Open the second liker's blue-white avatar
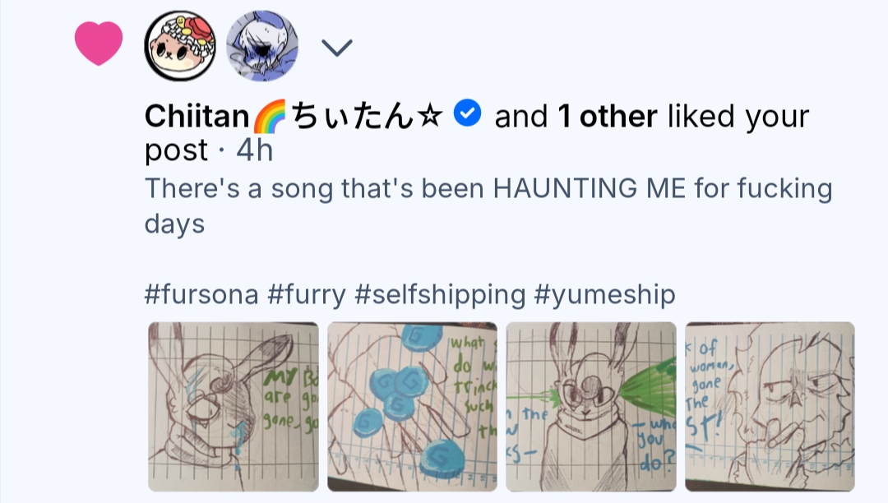The width and height of the screenshot is (888, 503). click(x=261, y=46)
